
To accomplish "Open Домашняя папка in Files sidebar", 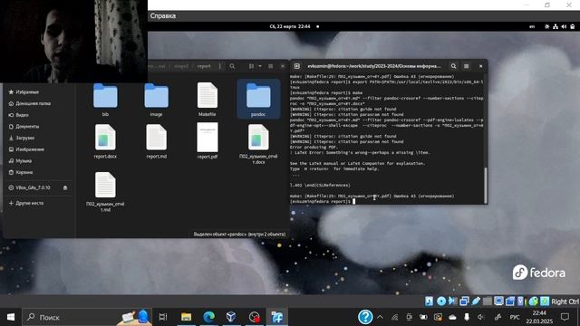I will 30,103.
